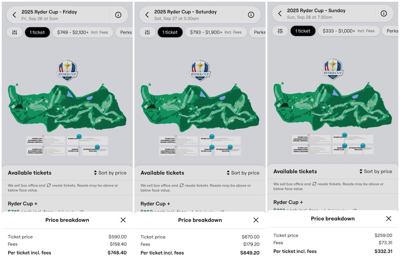Tap the Samuel Ryder Club pin on Saturday map

212,147
